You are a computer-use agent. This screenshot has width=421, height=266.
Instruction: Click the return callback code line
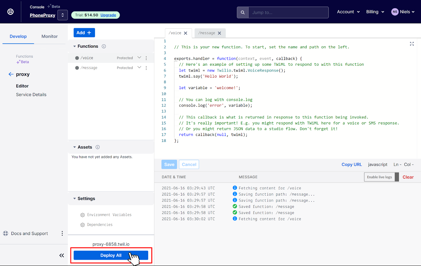click(213, 135)
